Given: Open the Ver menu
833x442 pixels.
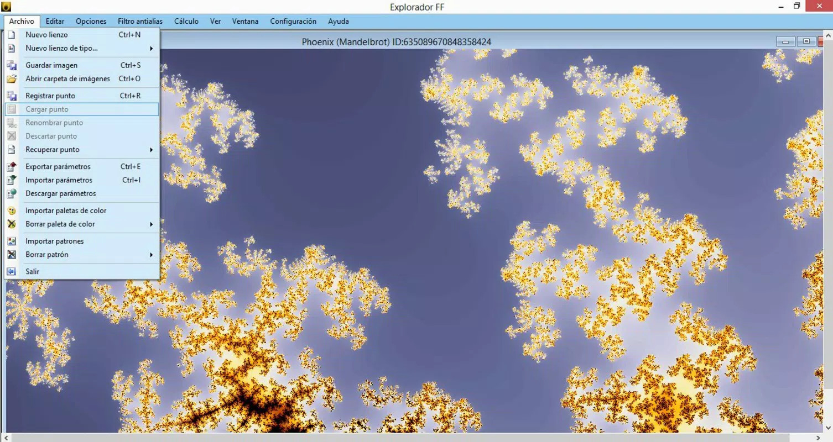Looking at the screenshot, I should coord(215,21).
